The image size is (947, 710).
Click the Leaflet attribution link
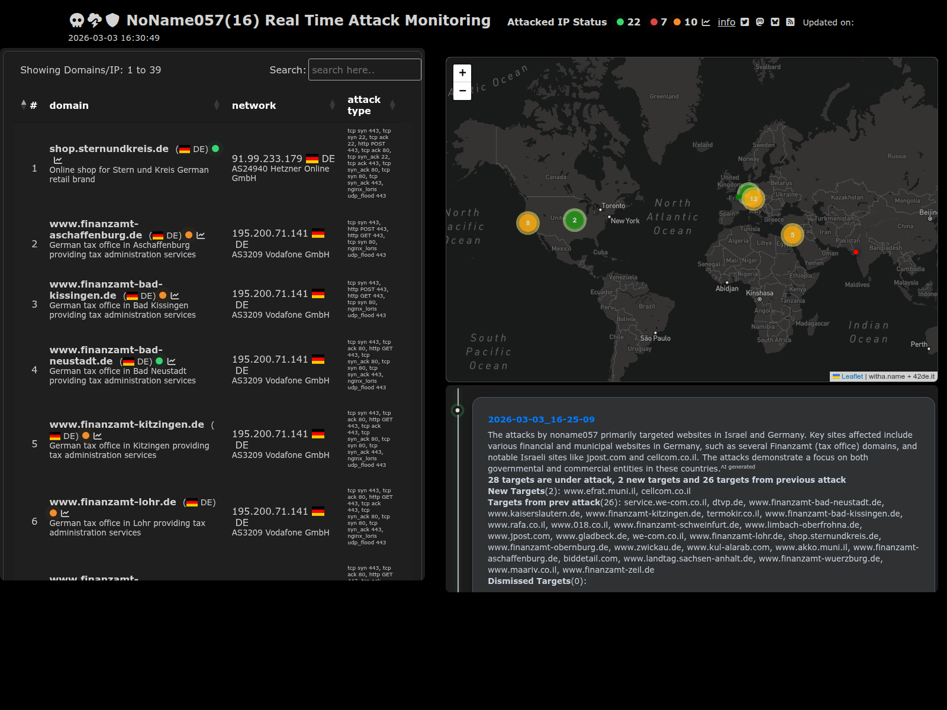852,376
